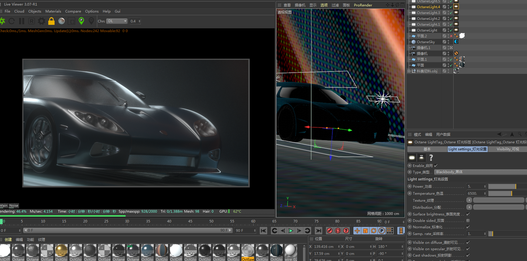Click the R reset data icon
This screenshot has height=261, width=527.
(31, 21)
